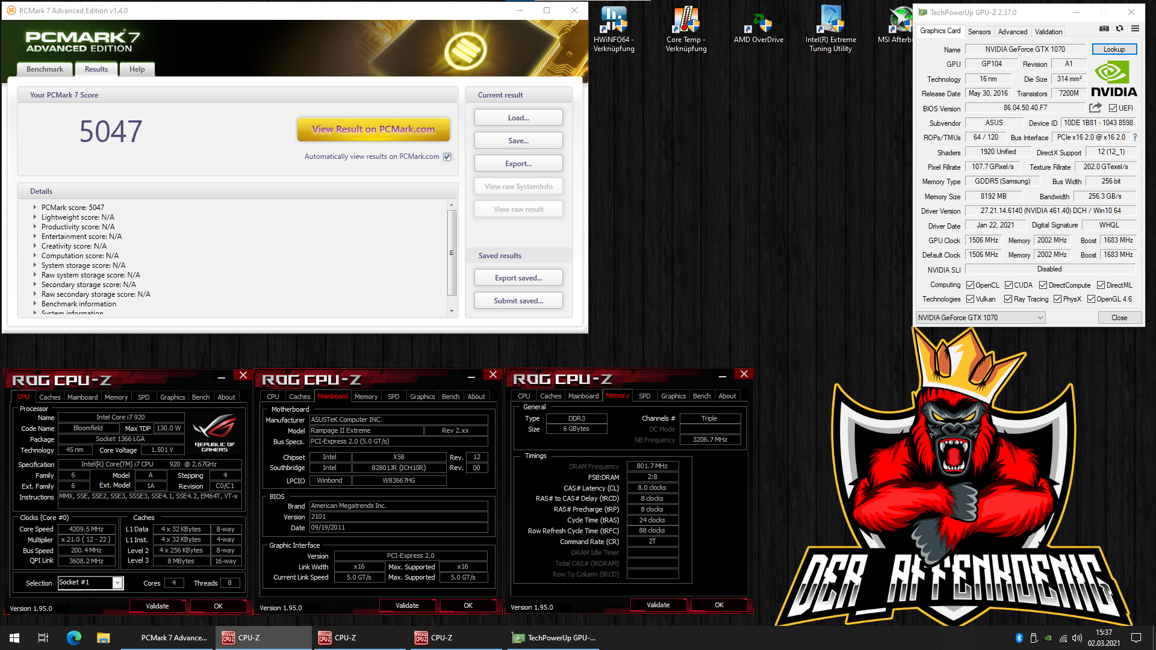Open File Explorer from the taskbar
1156x650 pixels.
tap(104, 638)
